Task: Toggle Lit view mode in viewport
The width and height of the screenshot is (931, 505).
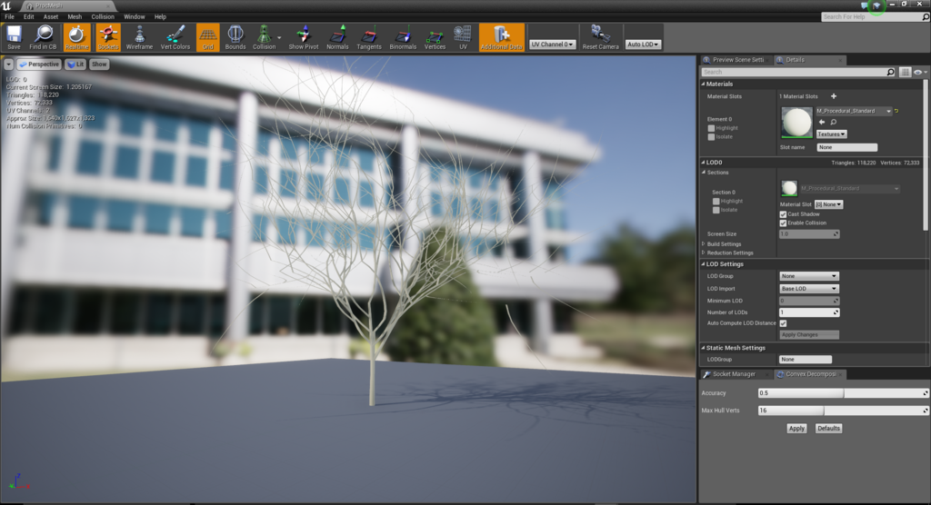Action: tap(75, 64)
